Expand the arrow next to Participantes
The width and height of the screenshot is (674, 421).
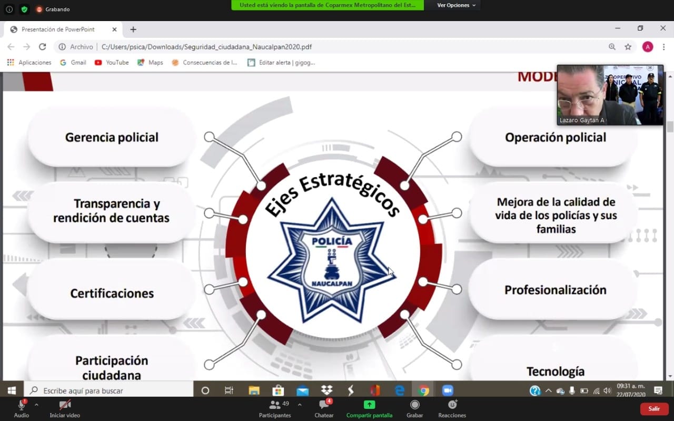[x=300, y=405]
